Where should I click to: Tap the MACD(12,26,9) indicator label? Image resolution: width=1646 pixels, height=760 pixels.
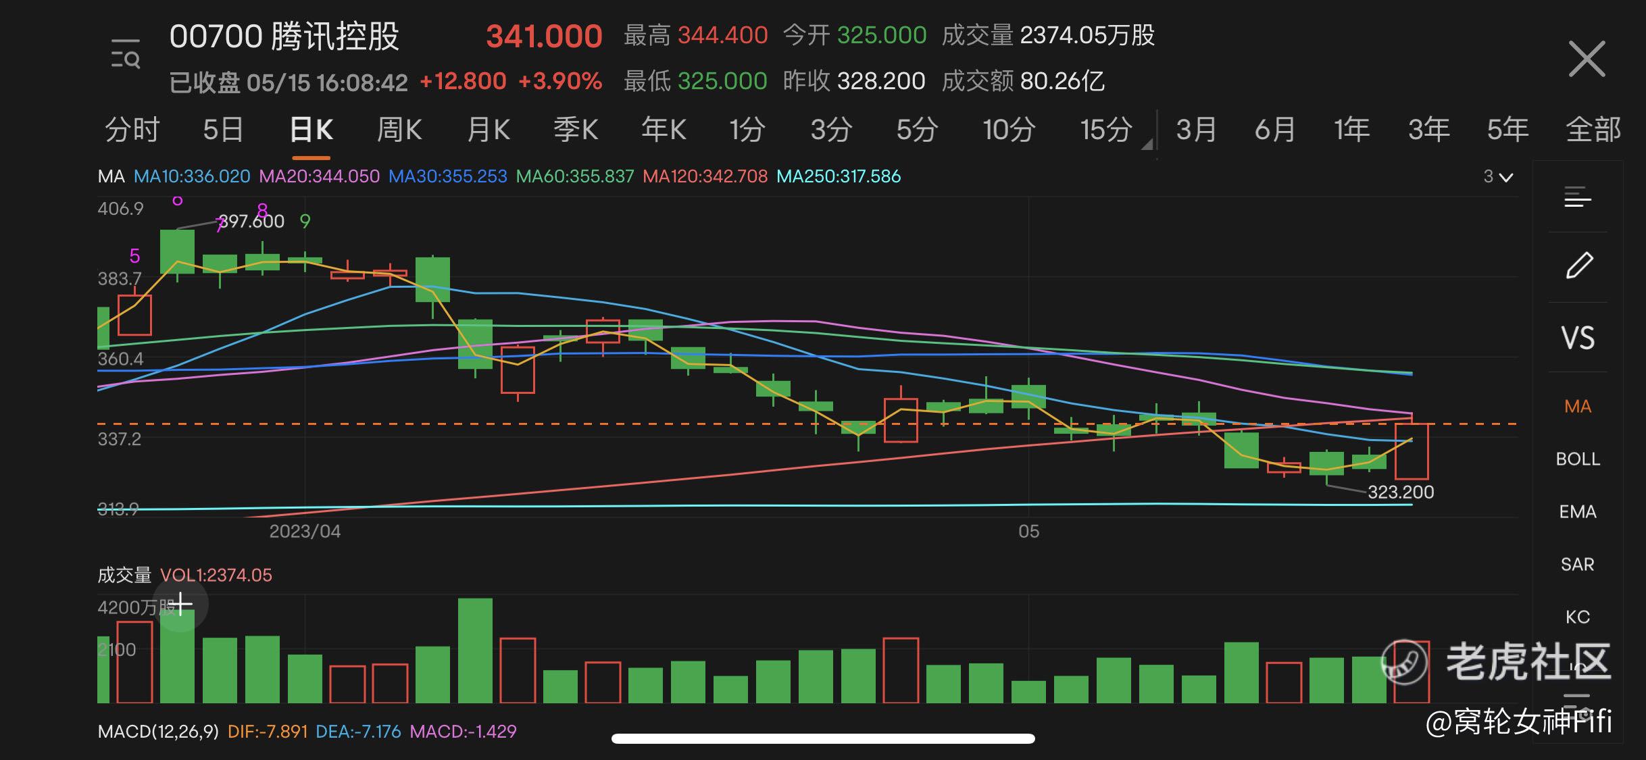158,732
